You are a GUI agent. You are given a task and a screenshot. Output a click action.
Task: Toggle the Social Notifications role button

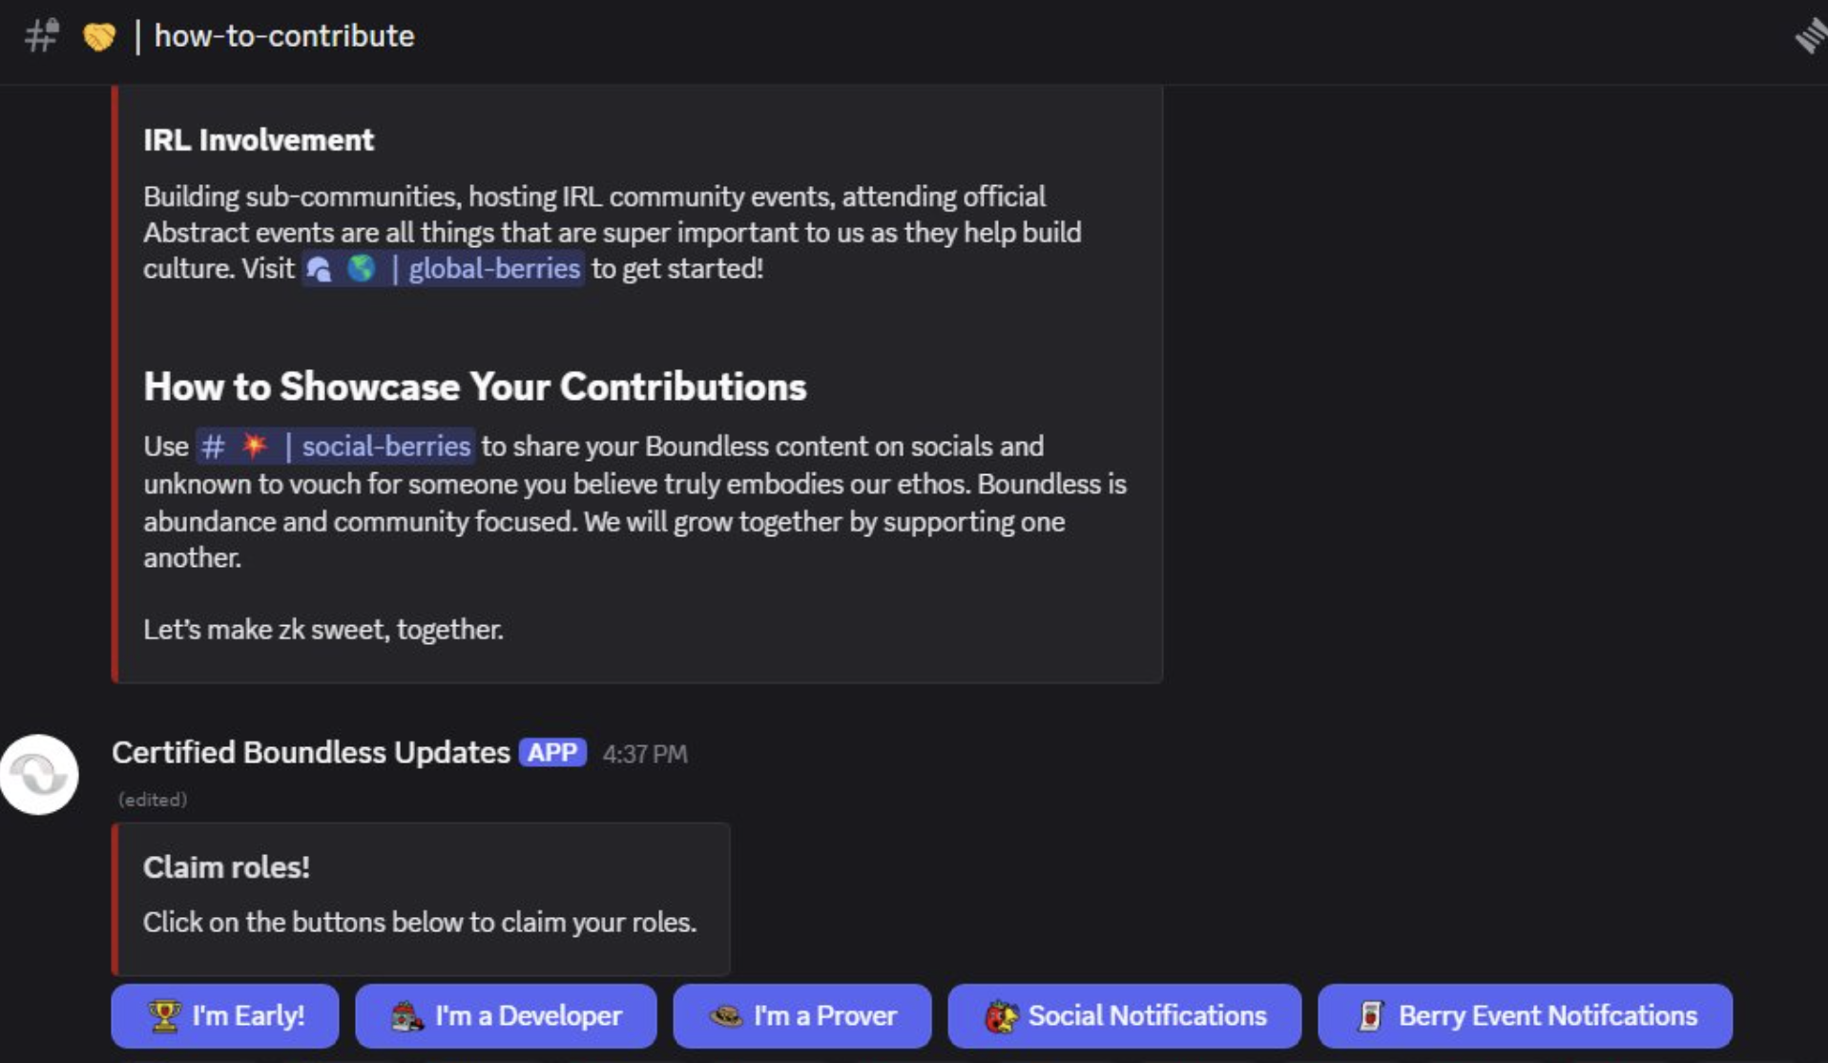point(1124,1016)
